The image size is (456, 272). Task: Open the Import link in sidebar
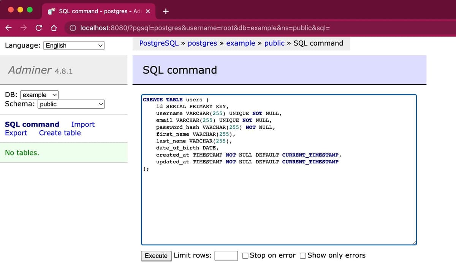pos(83,124)
